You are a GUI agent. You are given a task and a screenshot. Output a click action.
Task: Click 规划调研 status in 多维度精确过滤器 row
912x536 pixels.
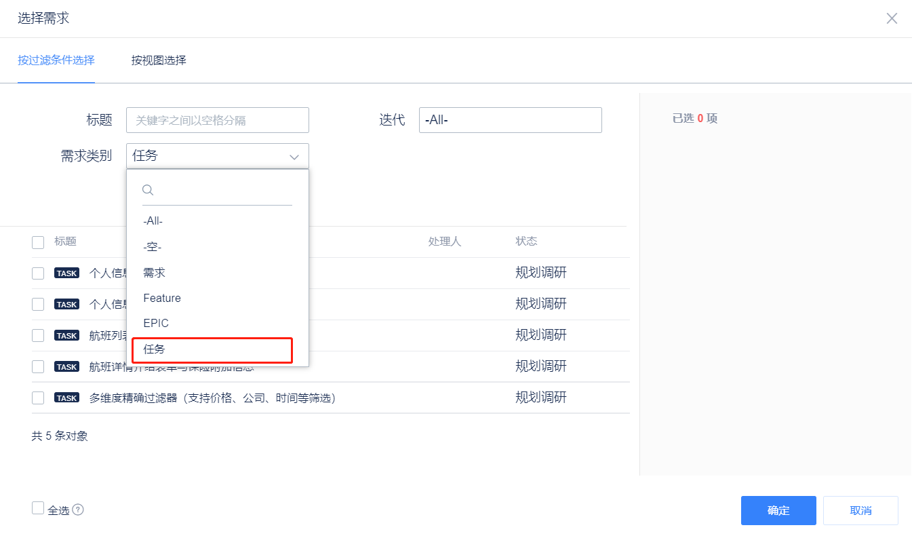click(541, 398)
